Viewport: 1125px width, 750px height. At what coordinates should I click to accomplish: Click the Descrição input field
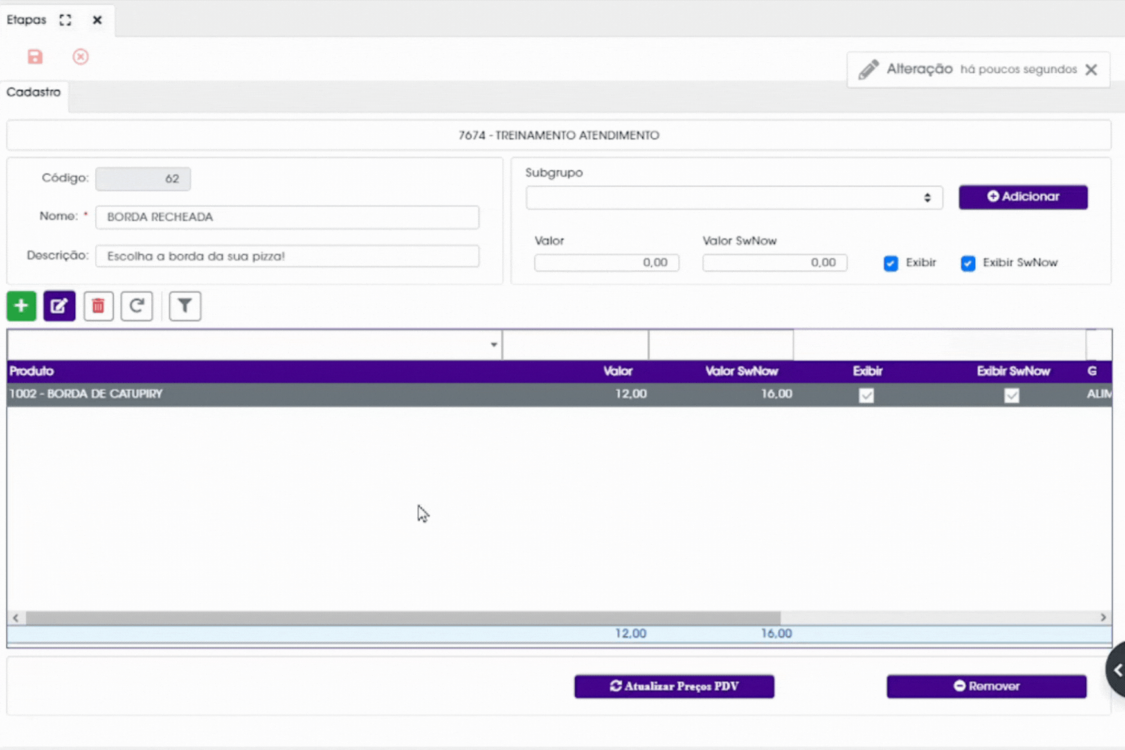click(287, 256)
